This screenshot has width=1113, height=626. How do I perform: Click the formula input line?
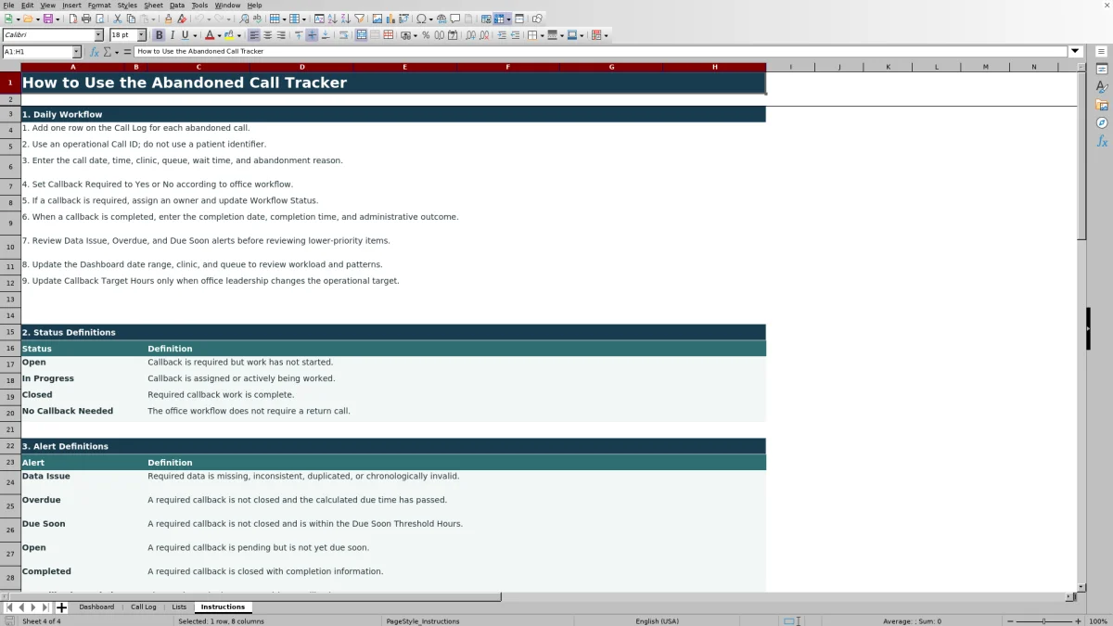point(601,52)
